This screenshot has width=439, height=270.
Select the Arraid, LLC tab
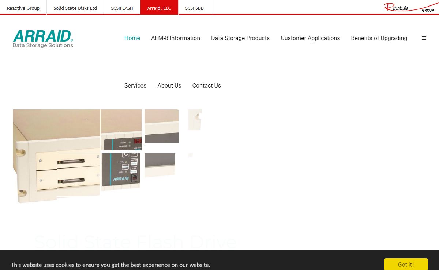[159, 8]
